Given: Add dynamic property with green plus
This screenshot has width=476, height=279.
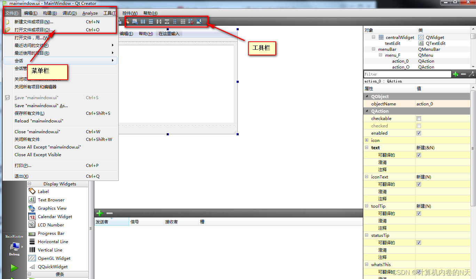Looking at the screenshot, I should click(455, 74).
